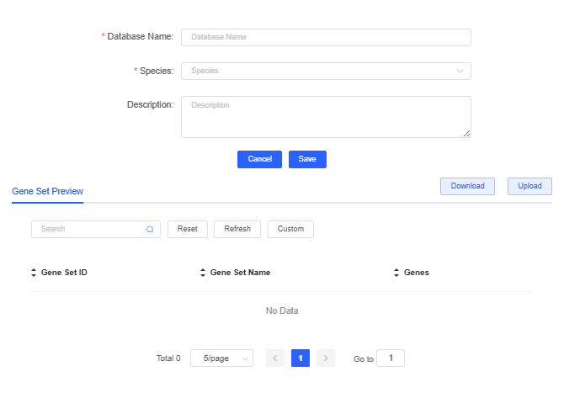This screenshot has height=398, width=564.
Task: Open Custom column settings
Action: tap(290, 229)
